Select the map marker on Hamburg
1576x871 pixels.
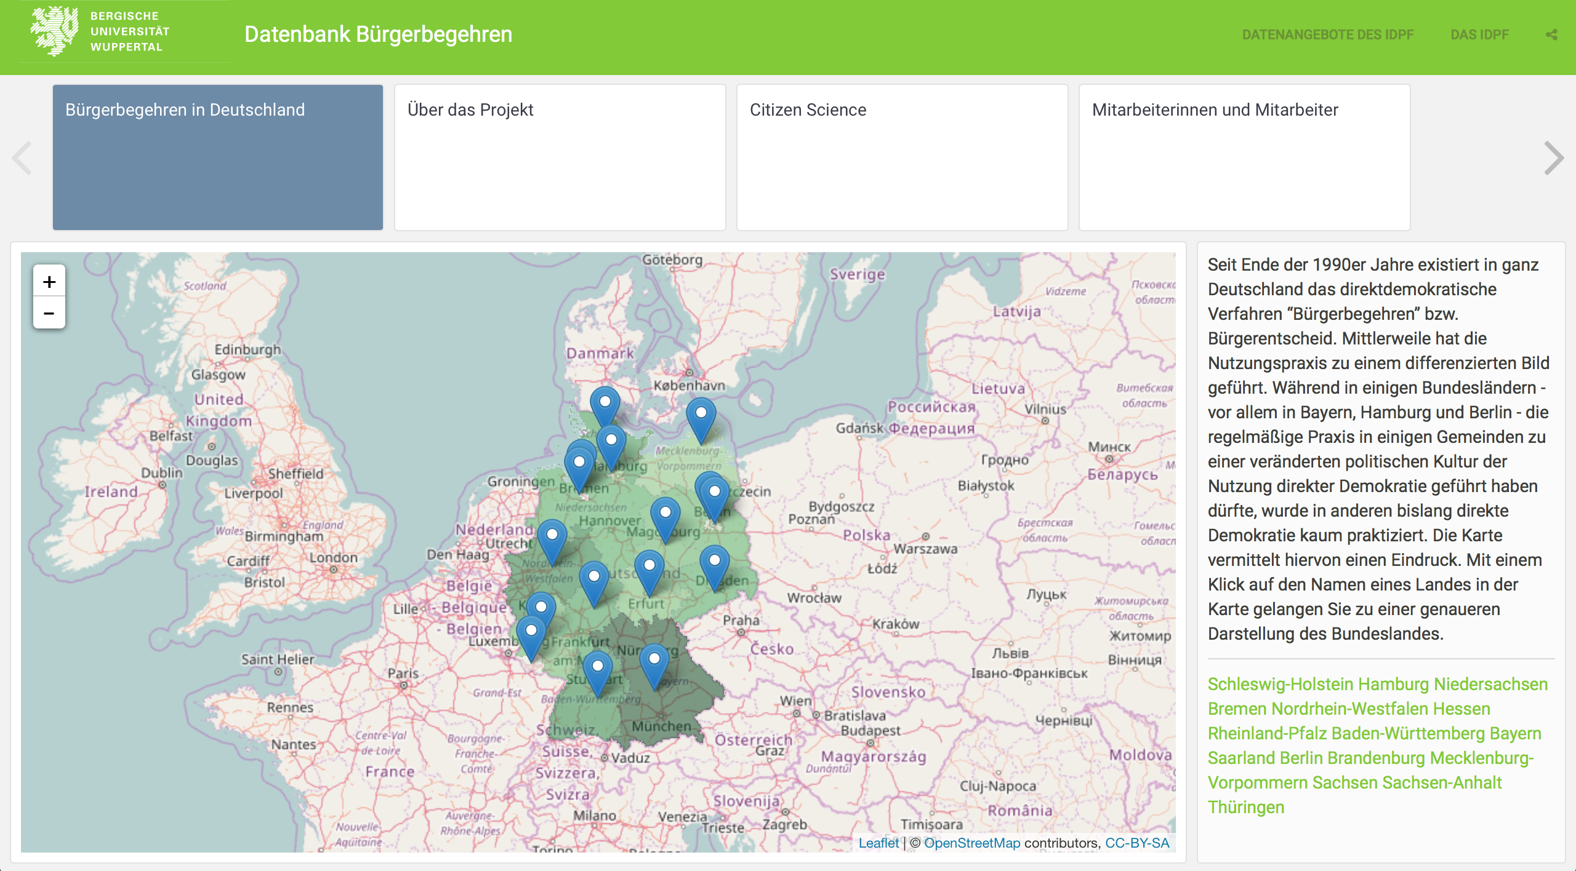[x=611, y=447]
